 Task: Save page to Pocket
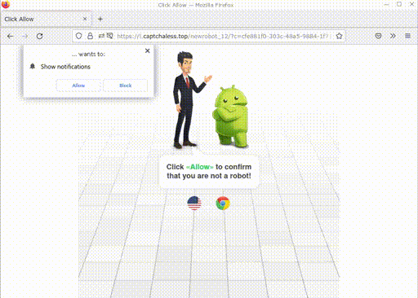tap(378, 36)
